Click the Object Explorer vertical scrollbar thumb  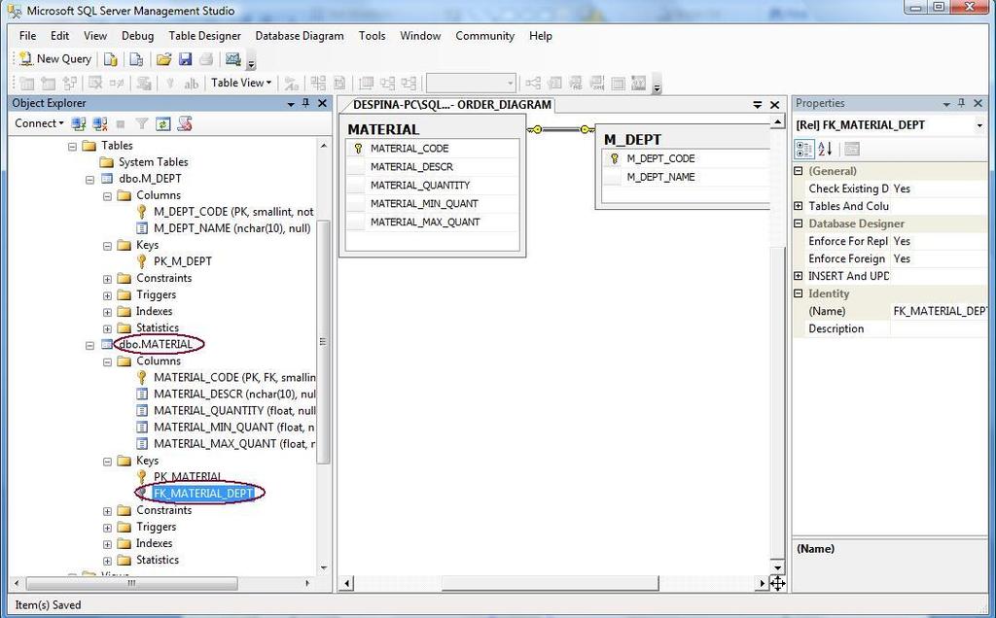point(323,343)
